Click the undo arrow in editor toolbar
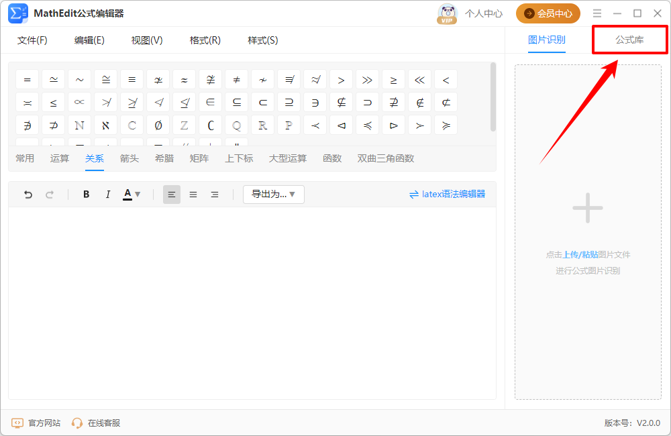 (28, 195)
